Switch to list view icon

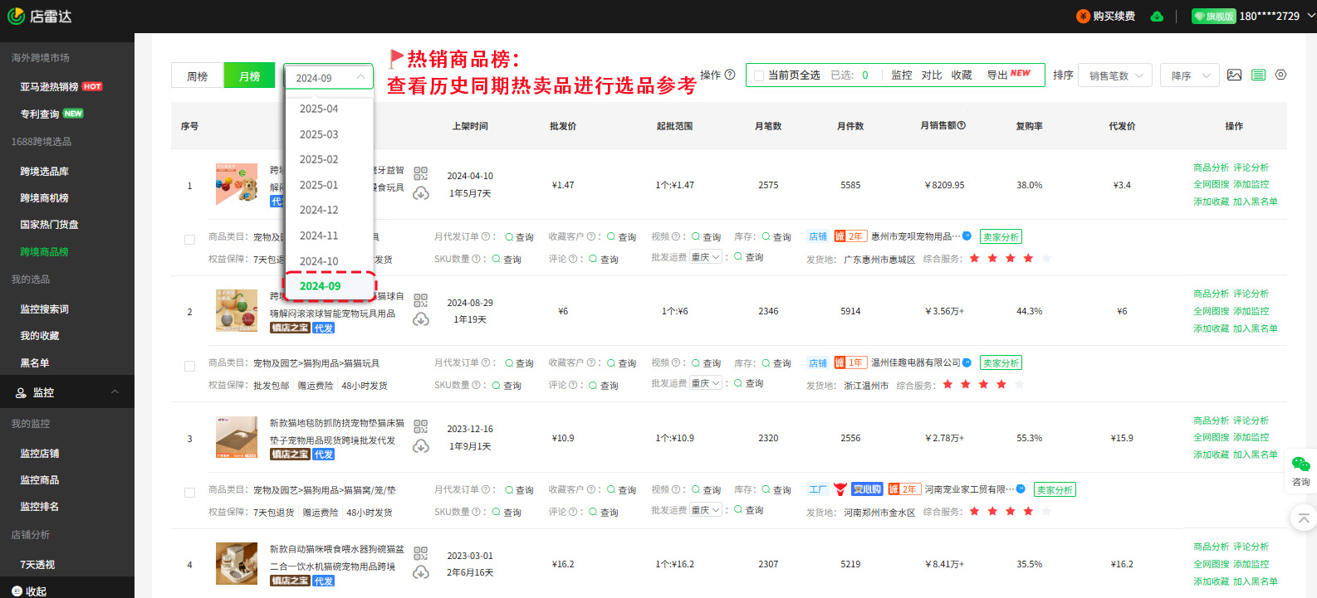[x=1258, y=75]
